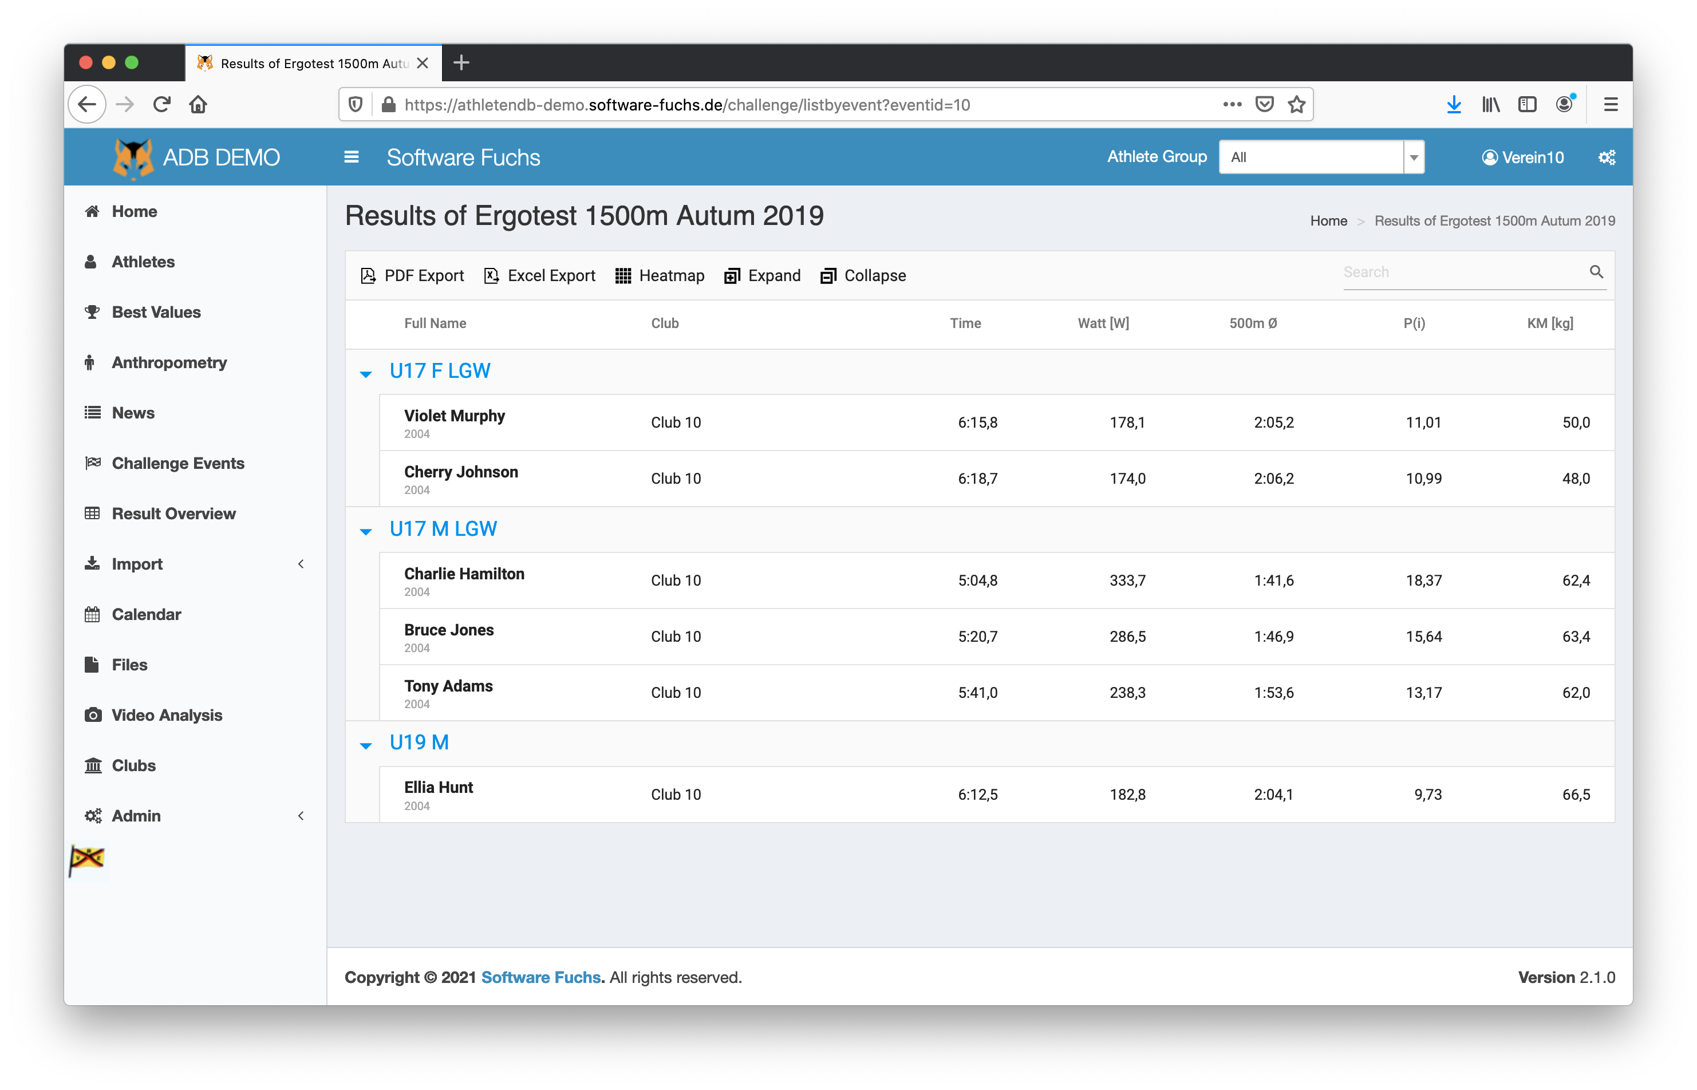Sort by Time column header

point(965,323)
